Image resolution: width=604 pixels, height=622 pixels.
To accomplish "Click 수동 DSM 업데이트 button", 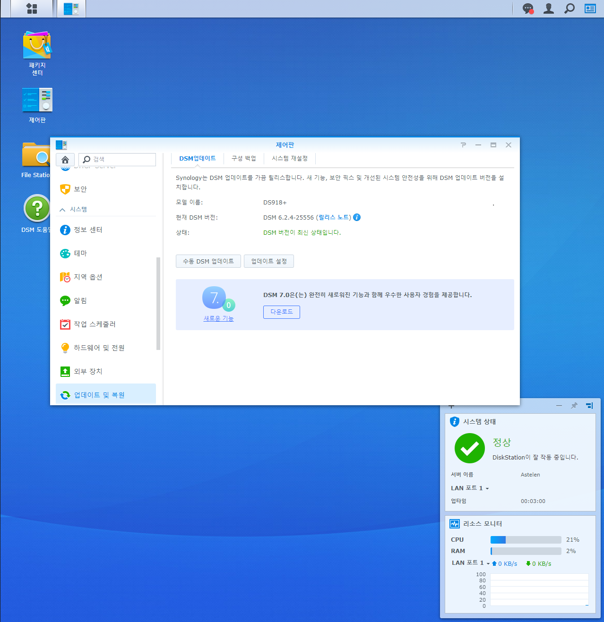I will click(x=208, y=261).
